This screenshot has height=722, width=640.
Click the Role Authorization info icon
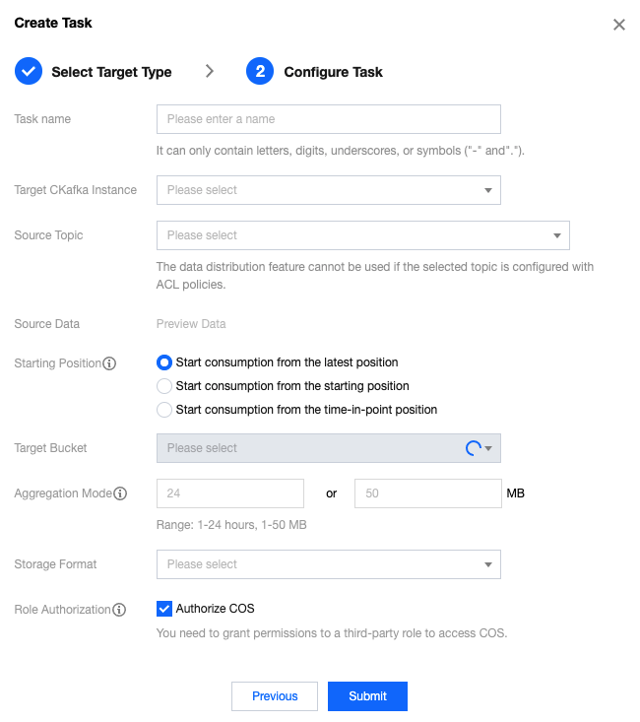coord(119,609)
